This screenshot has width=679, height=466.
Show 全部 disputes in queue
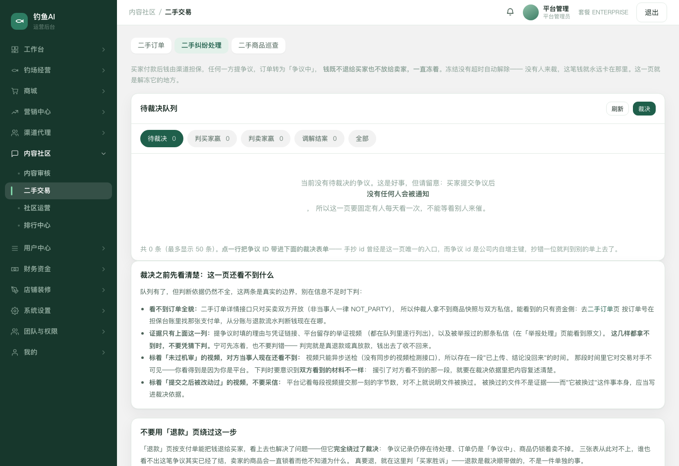click(362, 139)
